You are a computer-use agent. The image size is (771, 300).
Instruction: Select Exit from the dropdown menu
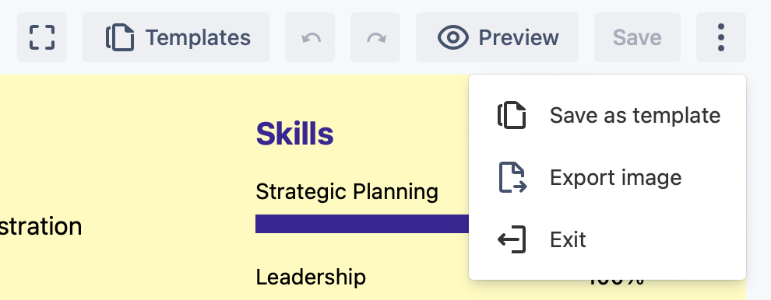pos(607,239)
